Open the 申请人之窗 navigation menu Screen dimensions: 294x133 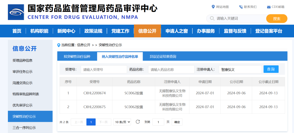(x=176, y=31)
